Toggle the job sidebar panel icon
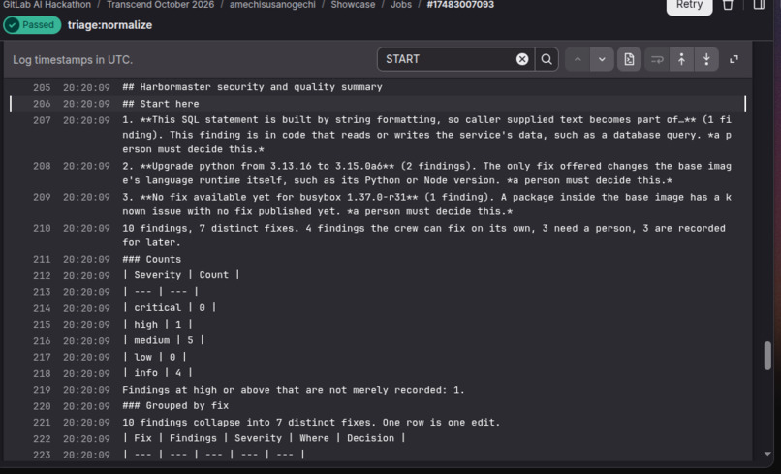The image size is (781, 474). point(759,5)
